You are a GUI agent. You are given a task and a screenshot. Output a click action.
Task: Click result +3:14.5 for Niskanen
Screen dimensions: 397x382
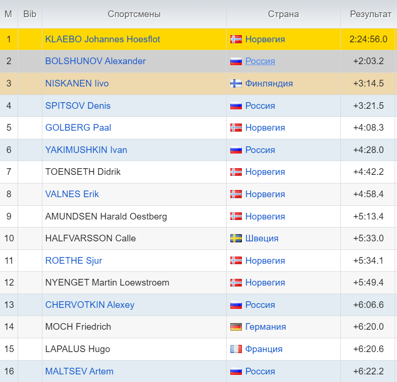click(368, 83)
